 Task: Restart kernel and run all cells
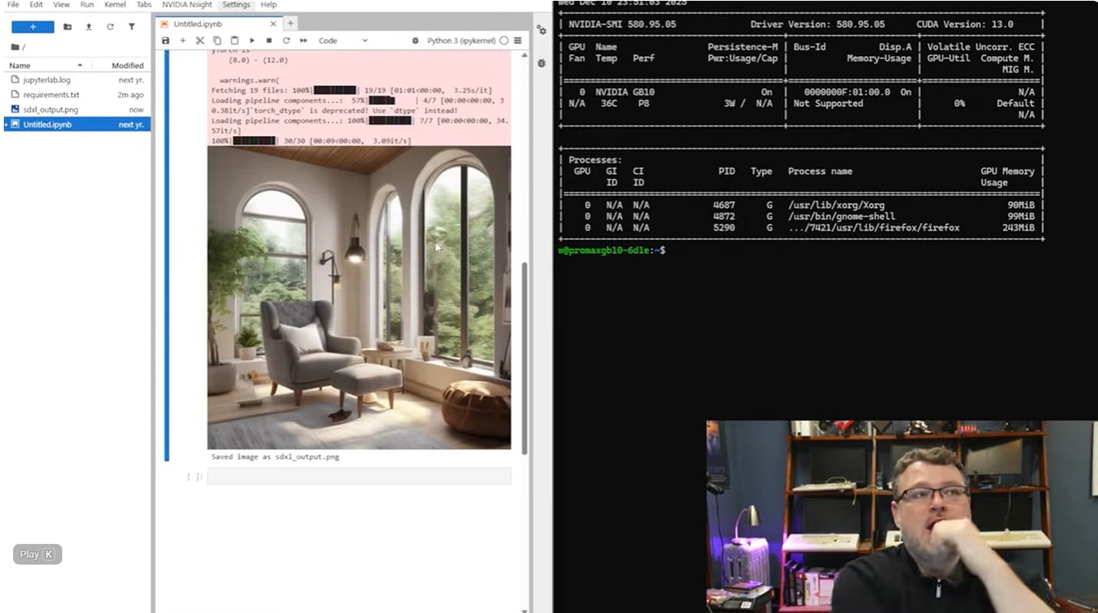(304, 41)
